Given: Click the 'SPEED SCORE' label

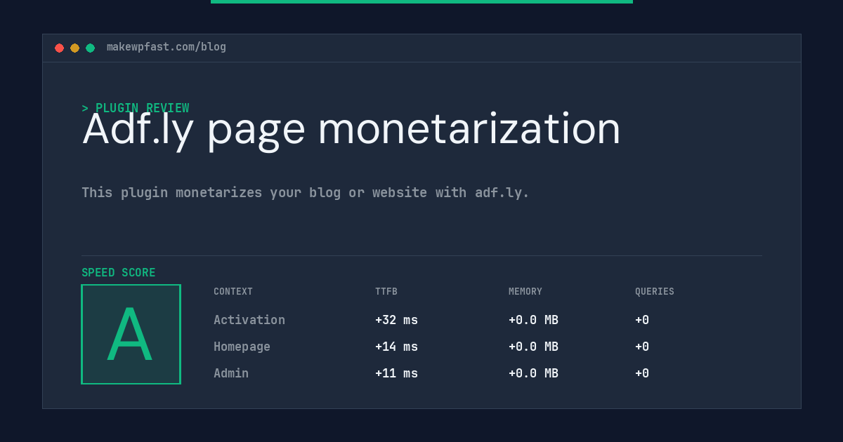Looking at the screenshot, I should (119, 273).
